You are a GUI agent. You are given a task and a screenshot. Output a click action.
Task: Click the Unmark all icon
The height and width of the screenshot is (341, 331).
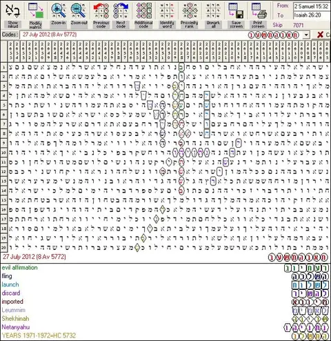[213, 11]
